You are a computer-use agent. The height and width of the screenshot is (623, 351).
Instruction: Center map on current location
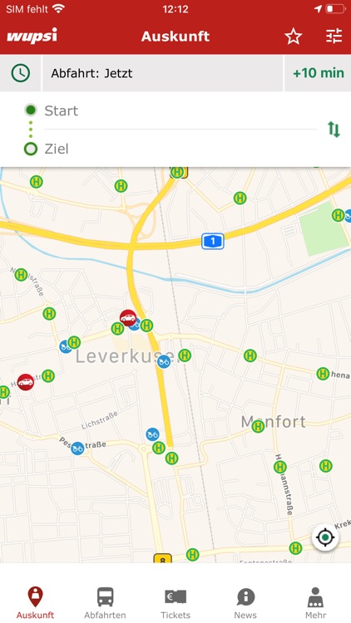click(x=325, y=537)
